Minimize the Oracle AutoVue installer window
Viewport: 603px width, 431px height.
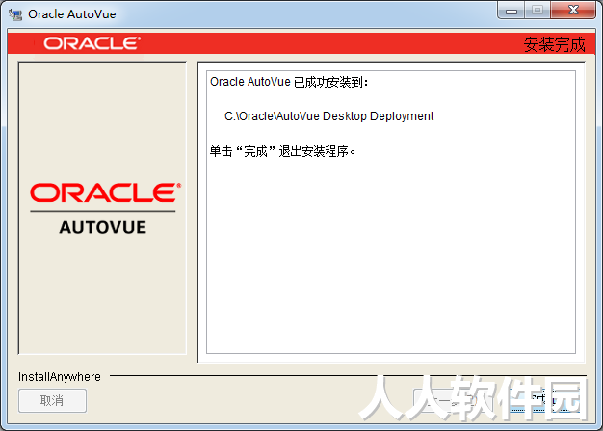[511, 11]
